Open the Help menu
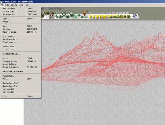 coord(26,5)
